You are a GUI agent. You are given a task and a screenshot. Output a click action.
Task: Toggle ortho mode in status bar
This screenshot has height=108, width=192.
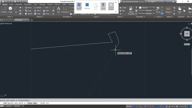click(x=142, y=106)
